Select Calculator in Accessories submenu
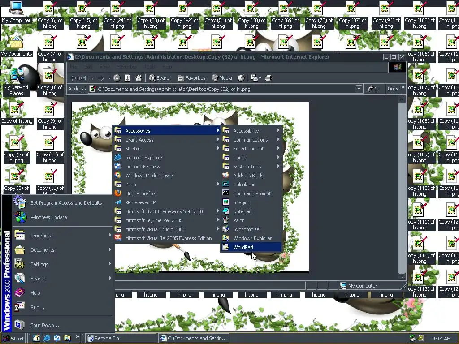This screenshot has height=344, width=459. pyautogui.click(x=251, y=184)
